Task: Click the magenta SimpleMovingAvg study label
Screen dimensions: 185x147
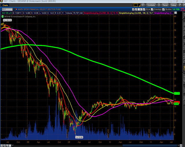Action: 164,13
